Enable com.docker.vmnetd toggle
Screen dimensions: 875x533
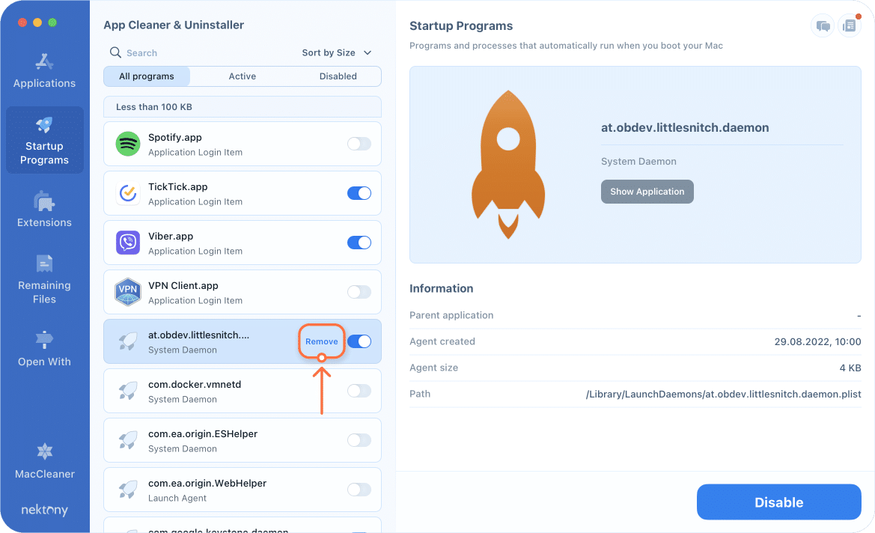(x=359, y=391)
